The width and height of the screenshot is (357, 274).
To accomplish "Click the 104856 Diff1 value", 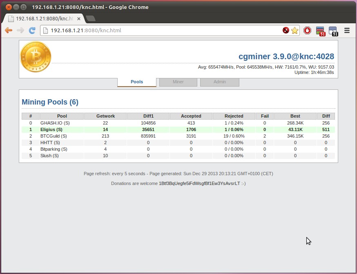I will click(148, 123).
